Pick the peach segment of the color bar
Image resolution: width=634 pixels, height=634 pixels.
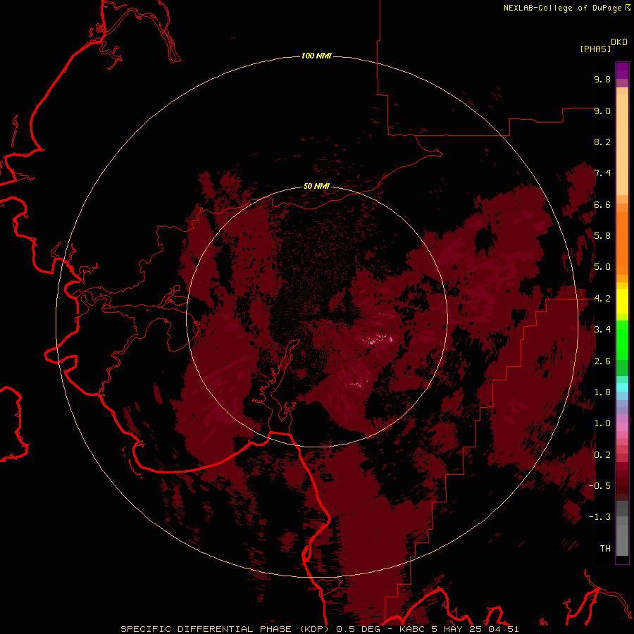622,144
